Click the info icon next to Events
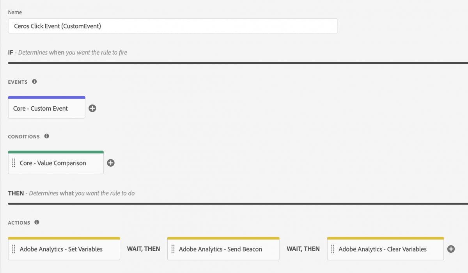468x273 pixels. tap(34, 82)
